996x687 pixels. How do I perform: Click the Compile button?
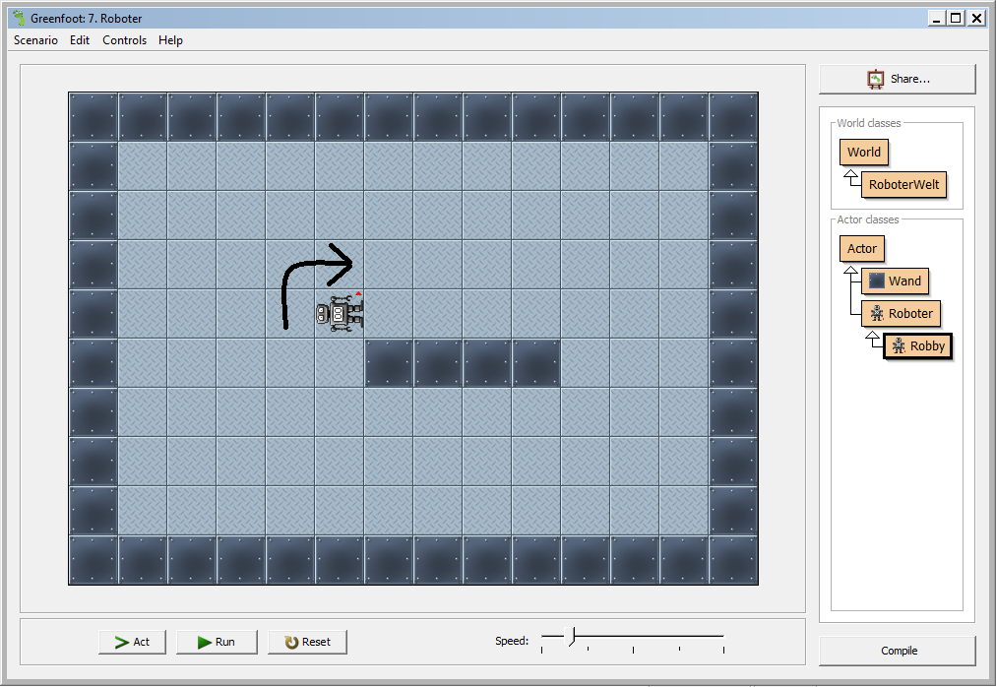pyautogui.click(x=898, y=651)
